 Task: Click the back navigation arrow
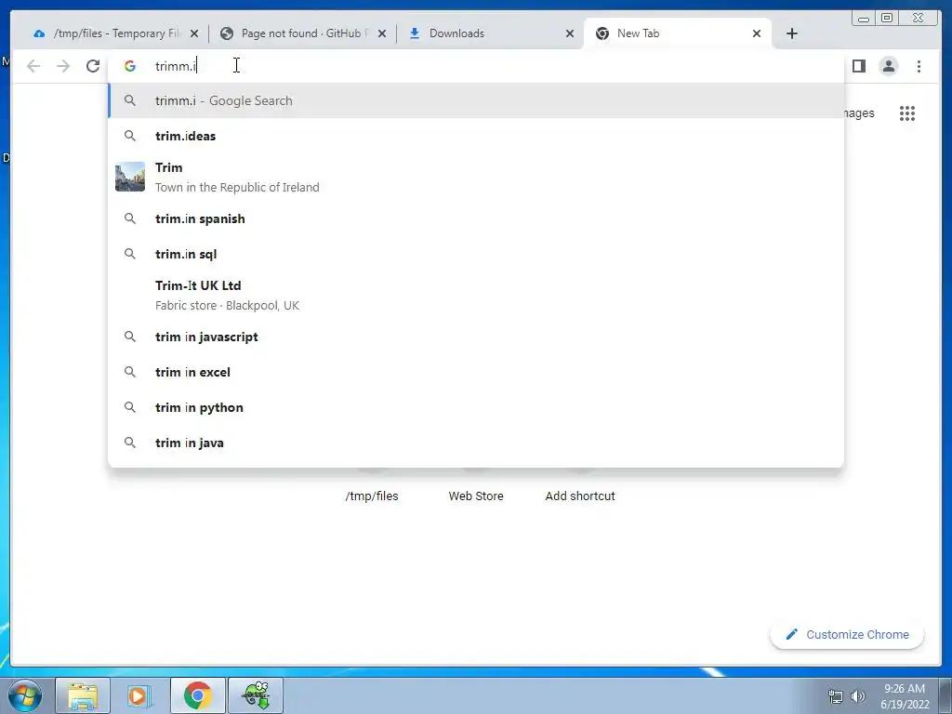tap(33, 66)
